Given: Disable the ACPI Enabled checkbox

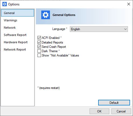Looking at the screenshot, I should pyautogui.click(x=39, y=38).
